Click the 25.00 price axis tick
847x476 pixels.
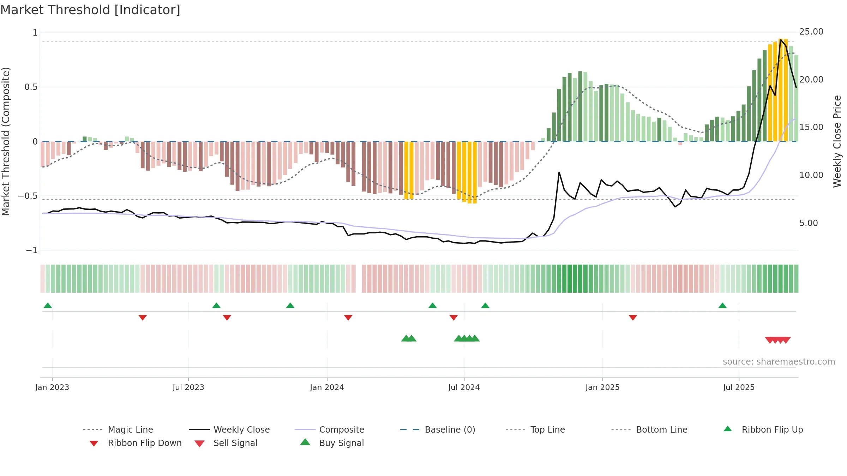811,32
